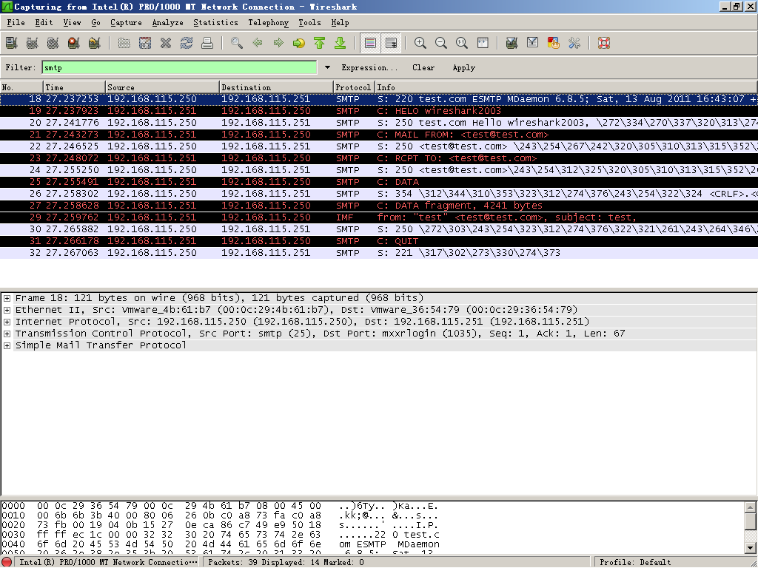Go to packet number icon
This screenshot has width=758, height=568.
(x=299, y=43)
